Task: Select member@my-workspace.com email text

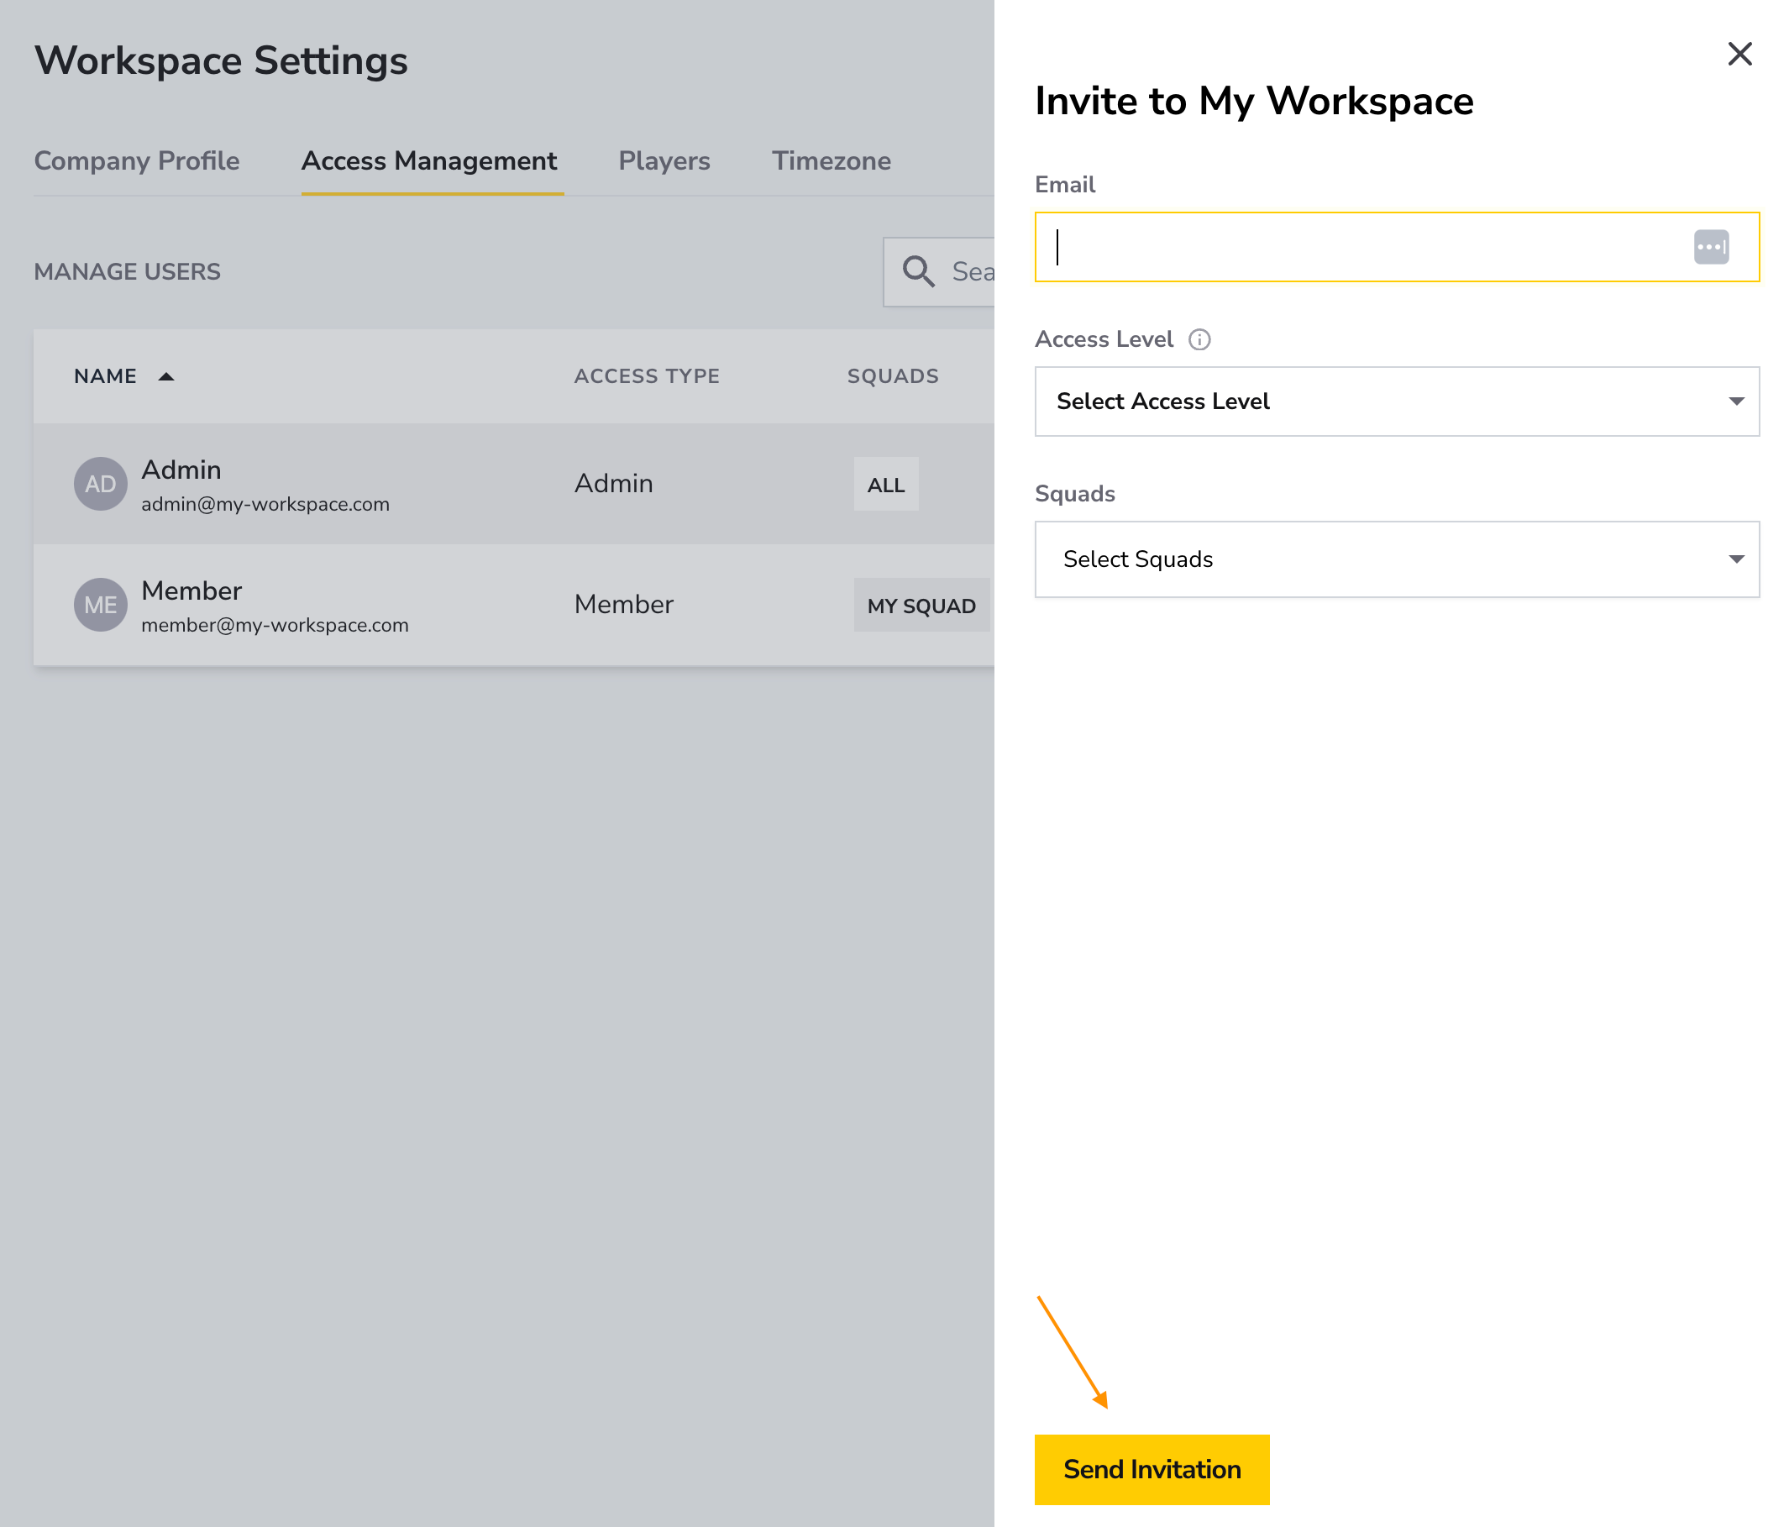Action: 275,625
